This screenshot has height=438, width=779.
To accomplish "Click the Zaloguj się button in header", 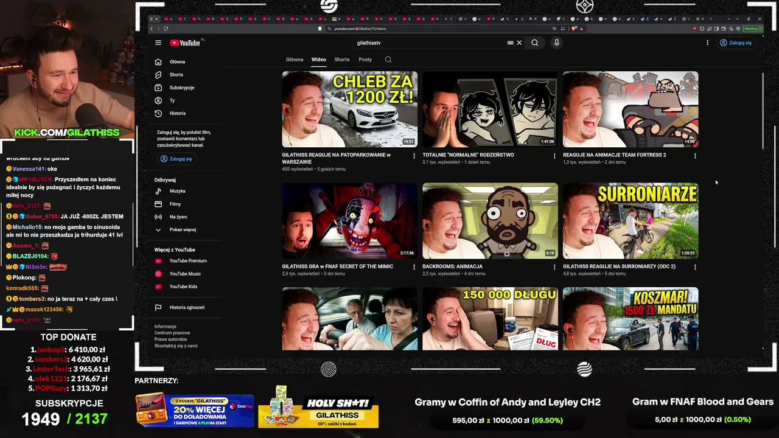I will (735, 43).
